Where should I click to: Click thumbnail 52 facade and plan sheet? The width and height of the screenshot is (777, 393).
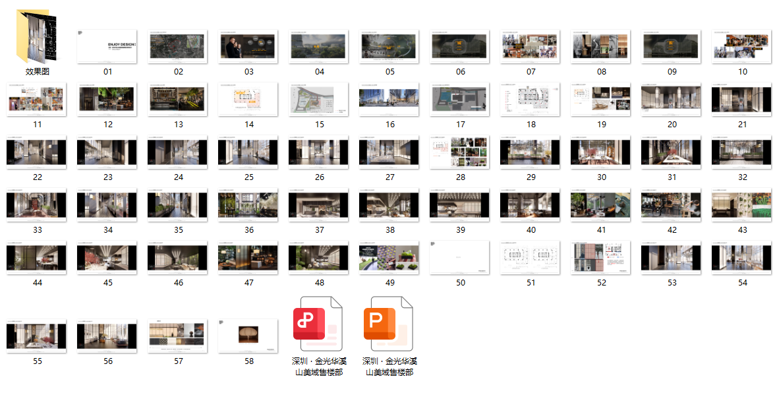pos(601,257)
